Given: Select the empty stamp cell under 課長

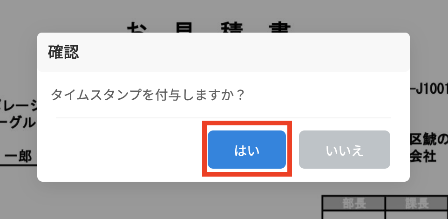Looking at the screenshot, I should coord(417,215).
